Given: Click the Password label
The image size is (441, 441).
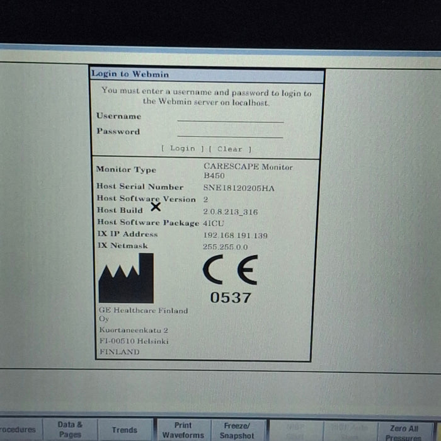Looking at the screenshot, I should 118,131.
